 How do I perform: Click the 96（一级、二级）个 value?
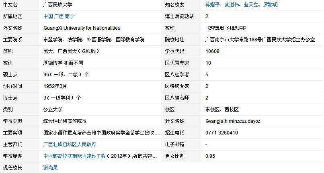(66, 75)
